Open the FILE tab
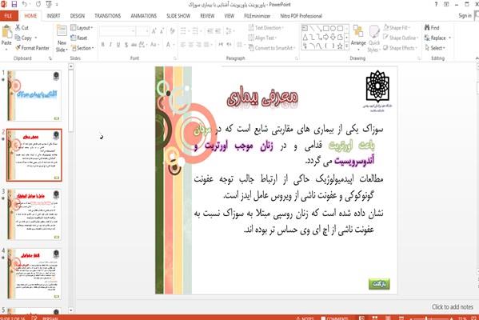The width and height of the screenshot is (479, 320). pyautogui.click(x=9, y=16)
